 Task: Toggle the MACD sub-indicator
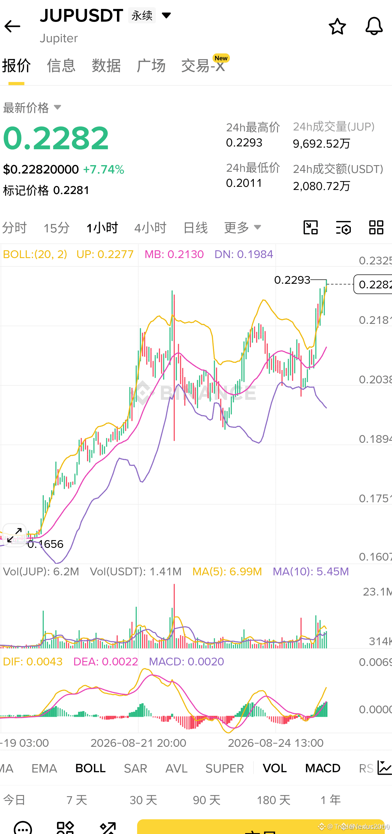pyautogui.click(x=323, y=768)
